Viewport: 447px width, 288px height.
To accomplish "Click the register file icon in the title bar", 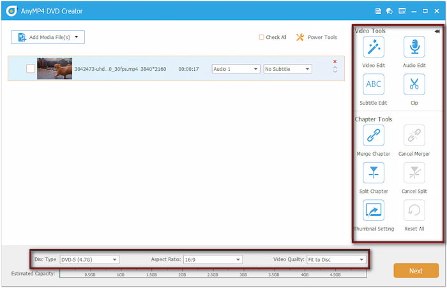I will coord(378,11).
